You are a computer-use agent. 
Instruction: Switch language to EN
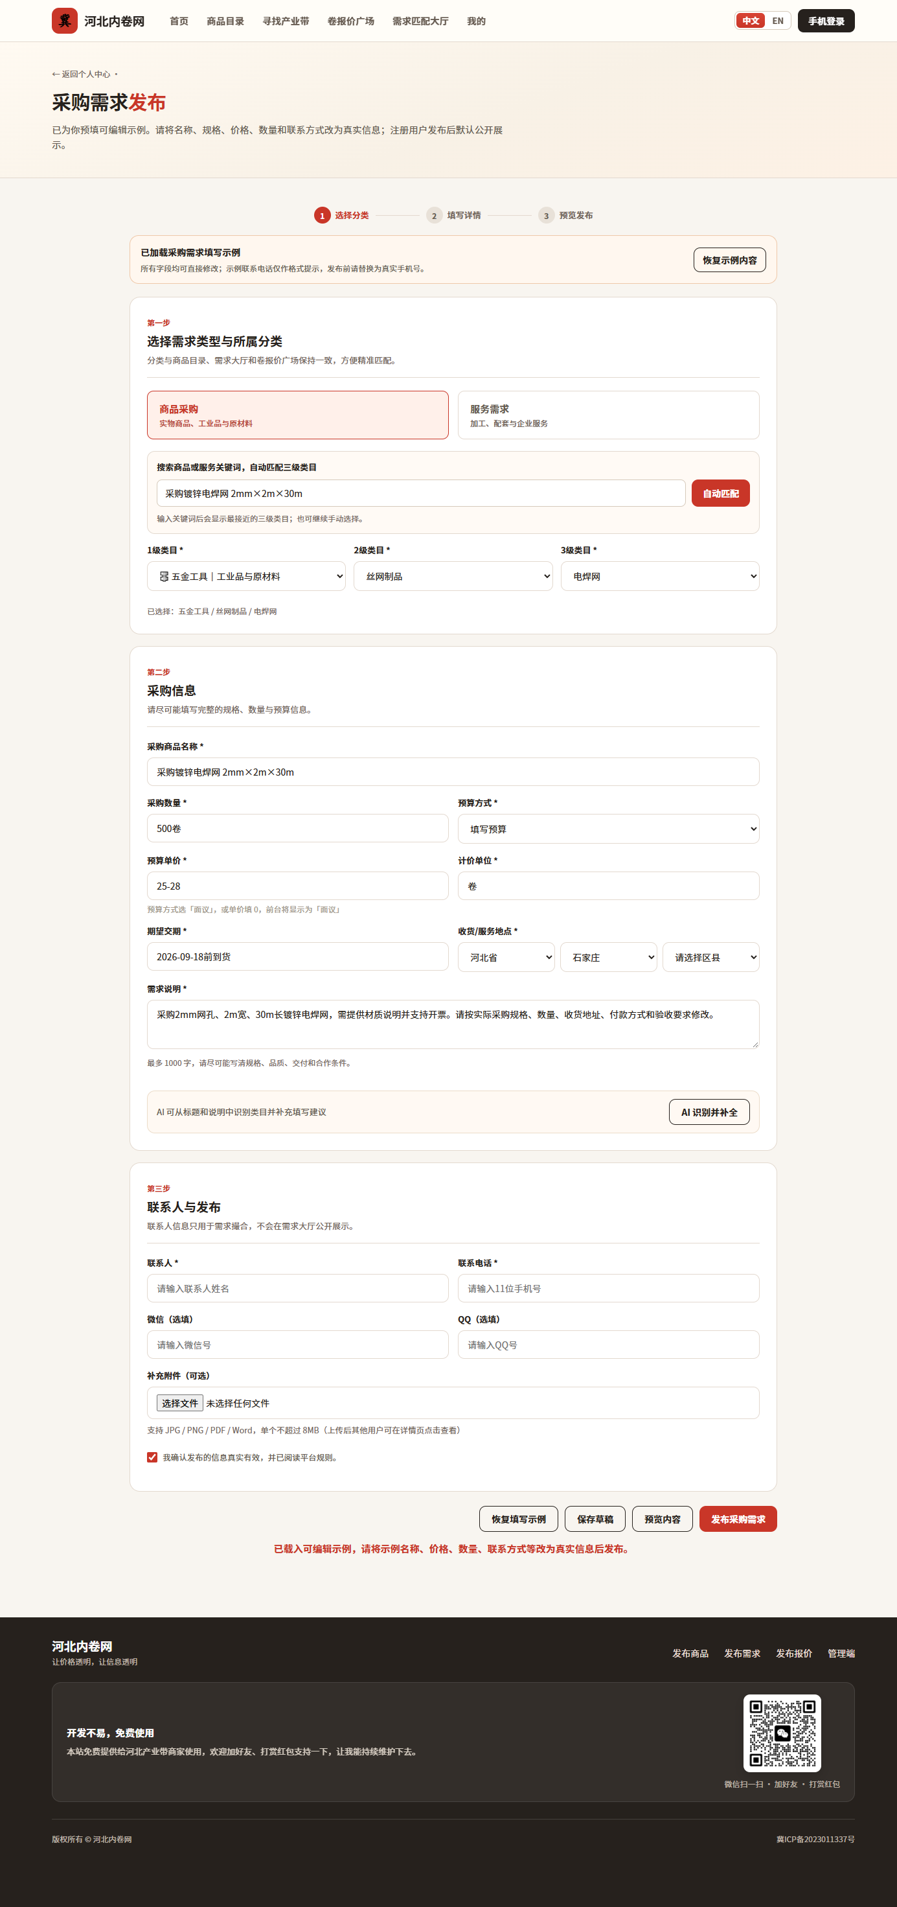(778, 21)
